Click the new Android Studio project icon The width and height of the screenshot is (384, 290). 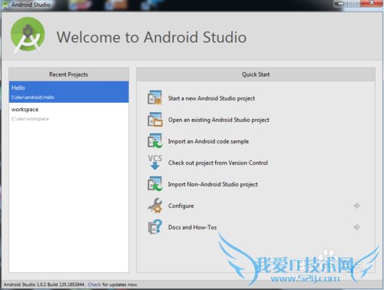point(155,98)
